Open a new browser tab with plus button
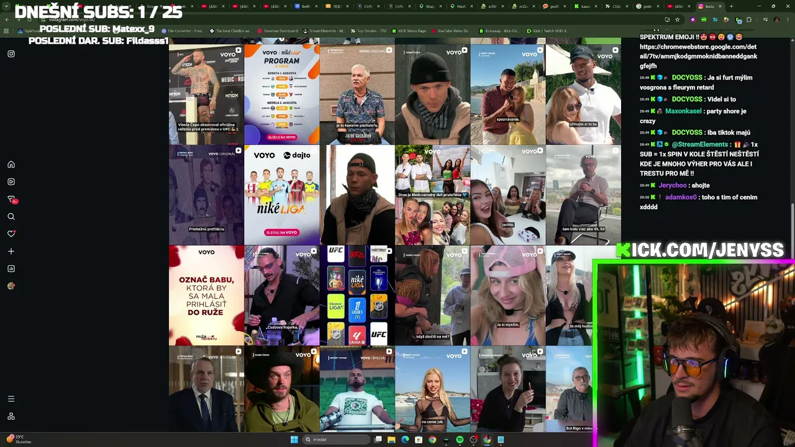Image resolution: width=795 pixels, height=447 pixels. (x=731, y=6)
